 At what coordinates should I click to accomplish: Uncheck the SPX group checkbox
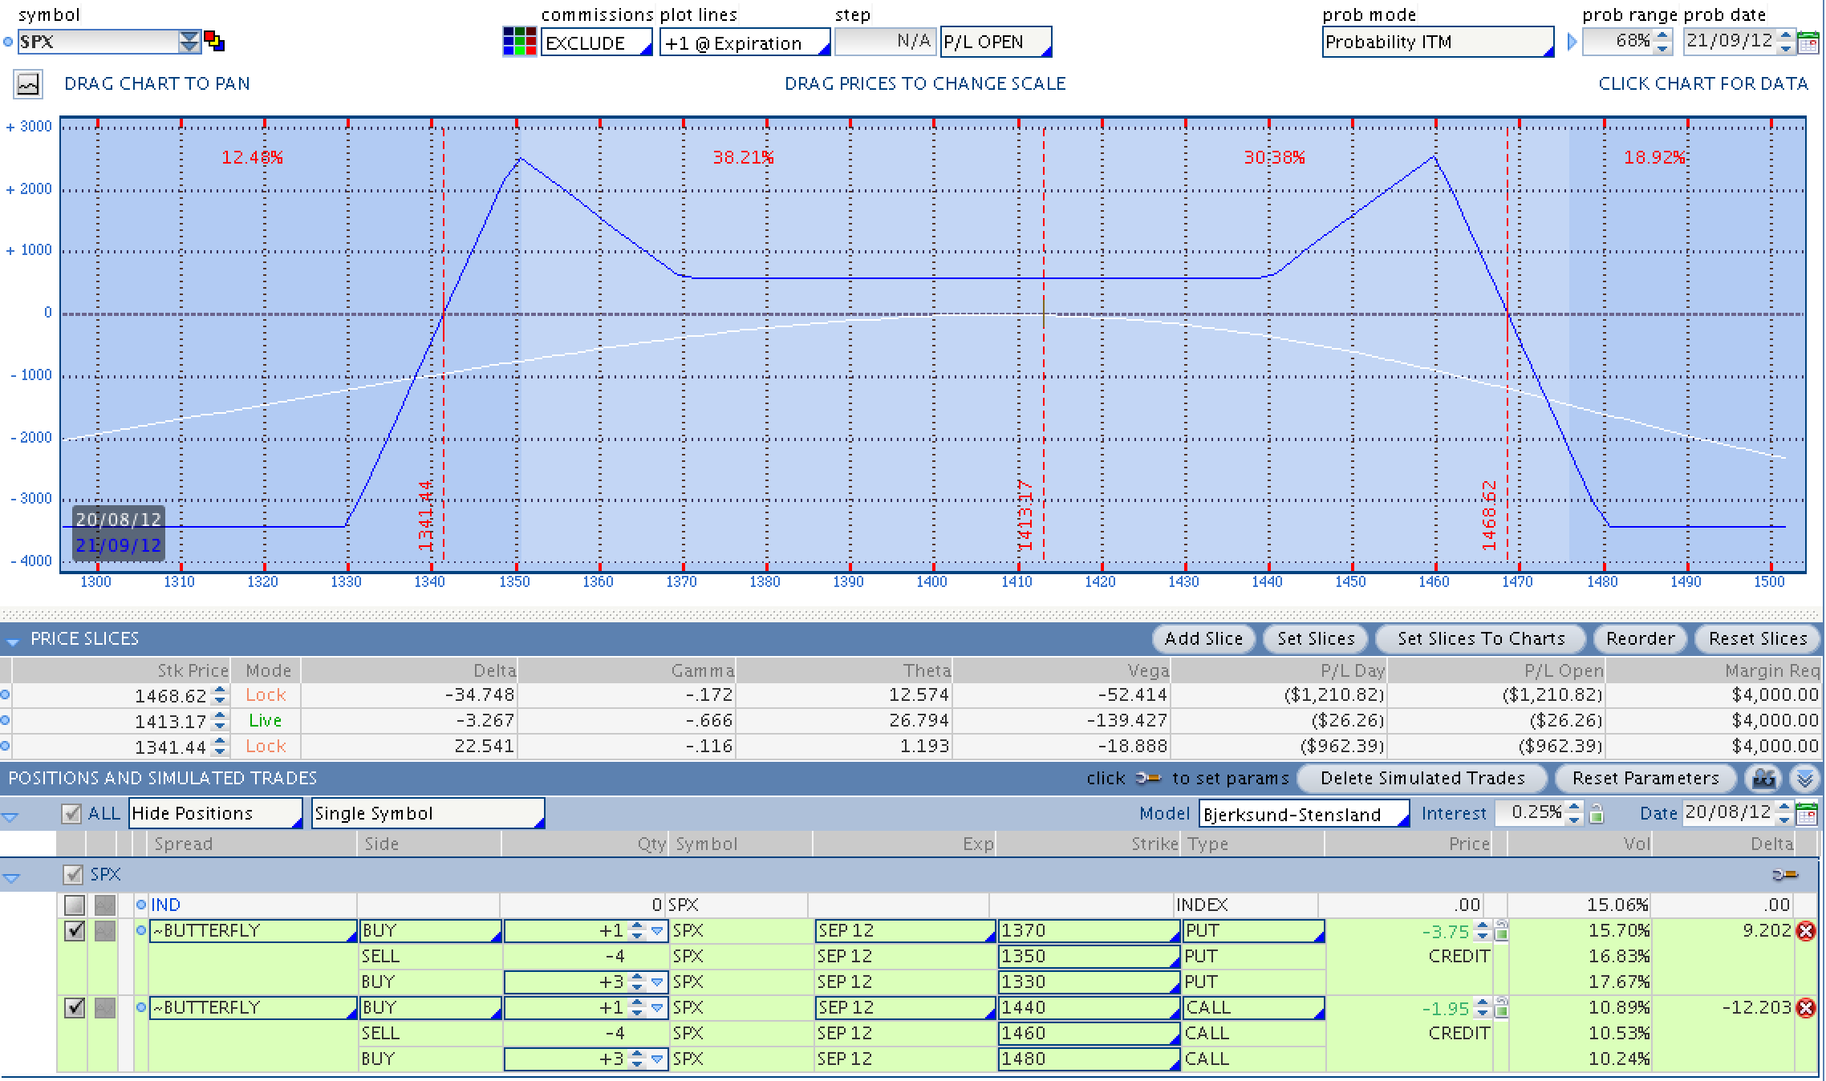pyautogui.click(x=72, y=875)
